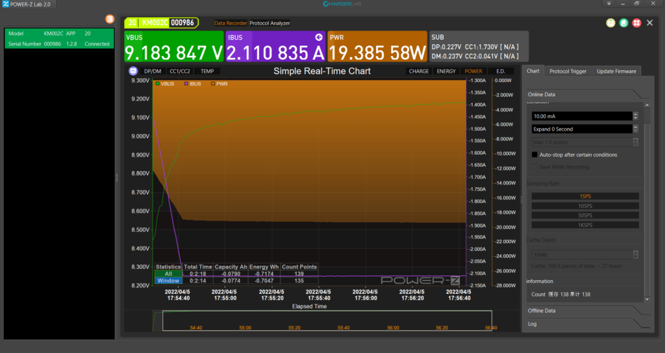Click the 0:2:18 total time cell

pos(197,274)
